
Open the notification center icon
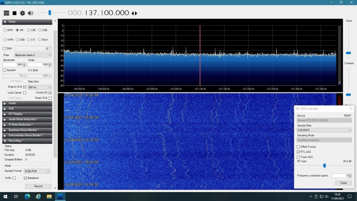coord(350,196)
